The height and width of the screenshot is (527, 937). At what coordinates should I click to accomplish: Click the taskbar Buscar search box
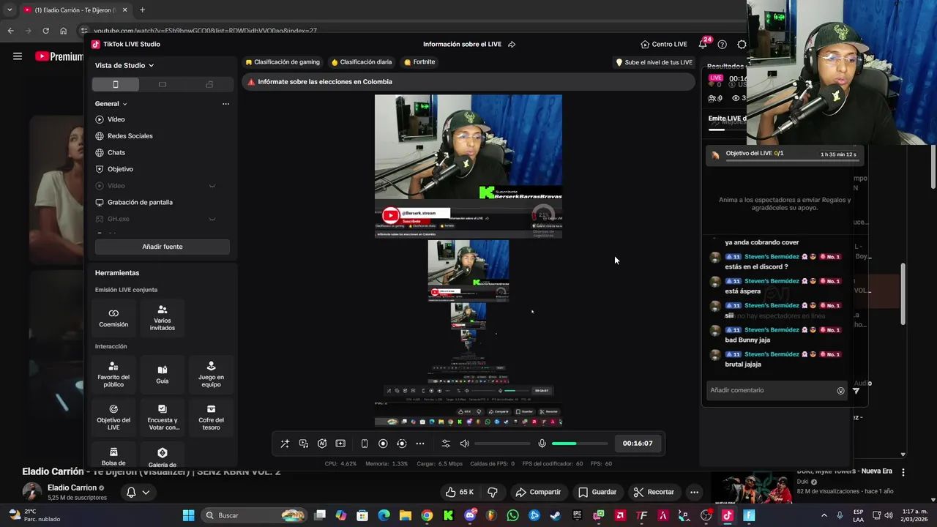(254, 515)
